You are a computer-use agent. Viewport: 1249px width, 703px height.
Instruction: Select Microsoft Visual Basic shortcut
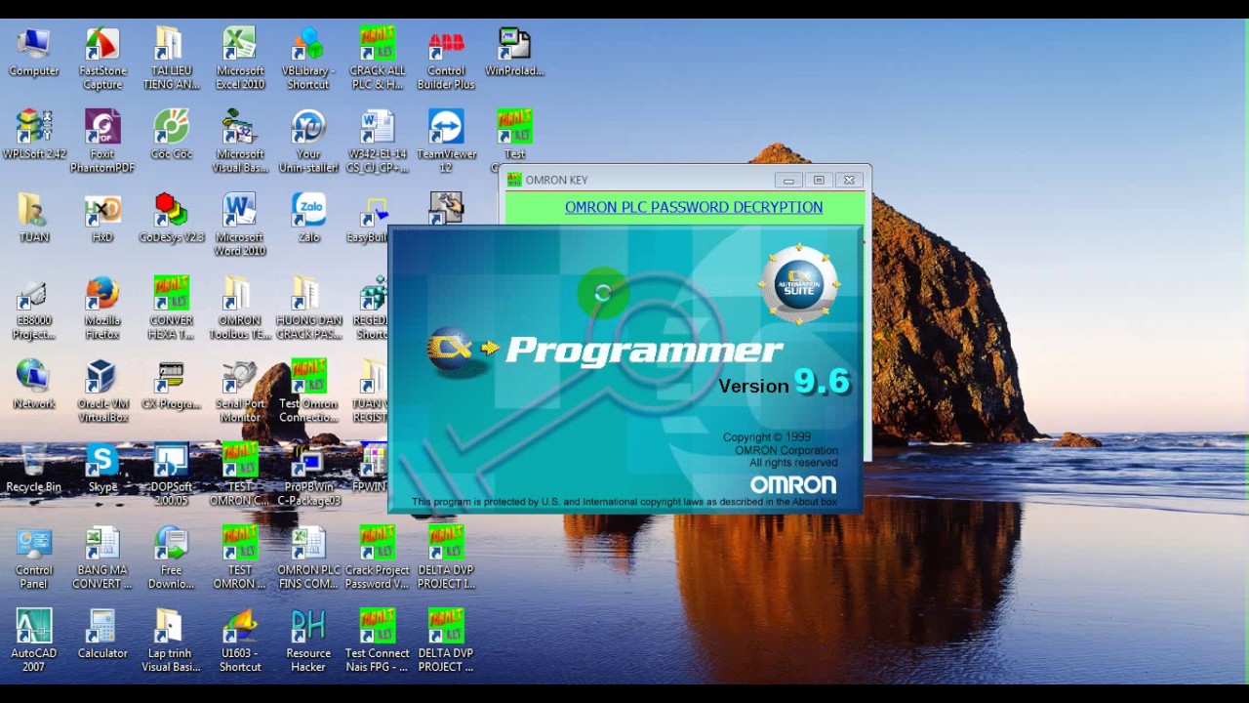pos(240,143)
